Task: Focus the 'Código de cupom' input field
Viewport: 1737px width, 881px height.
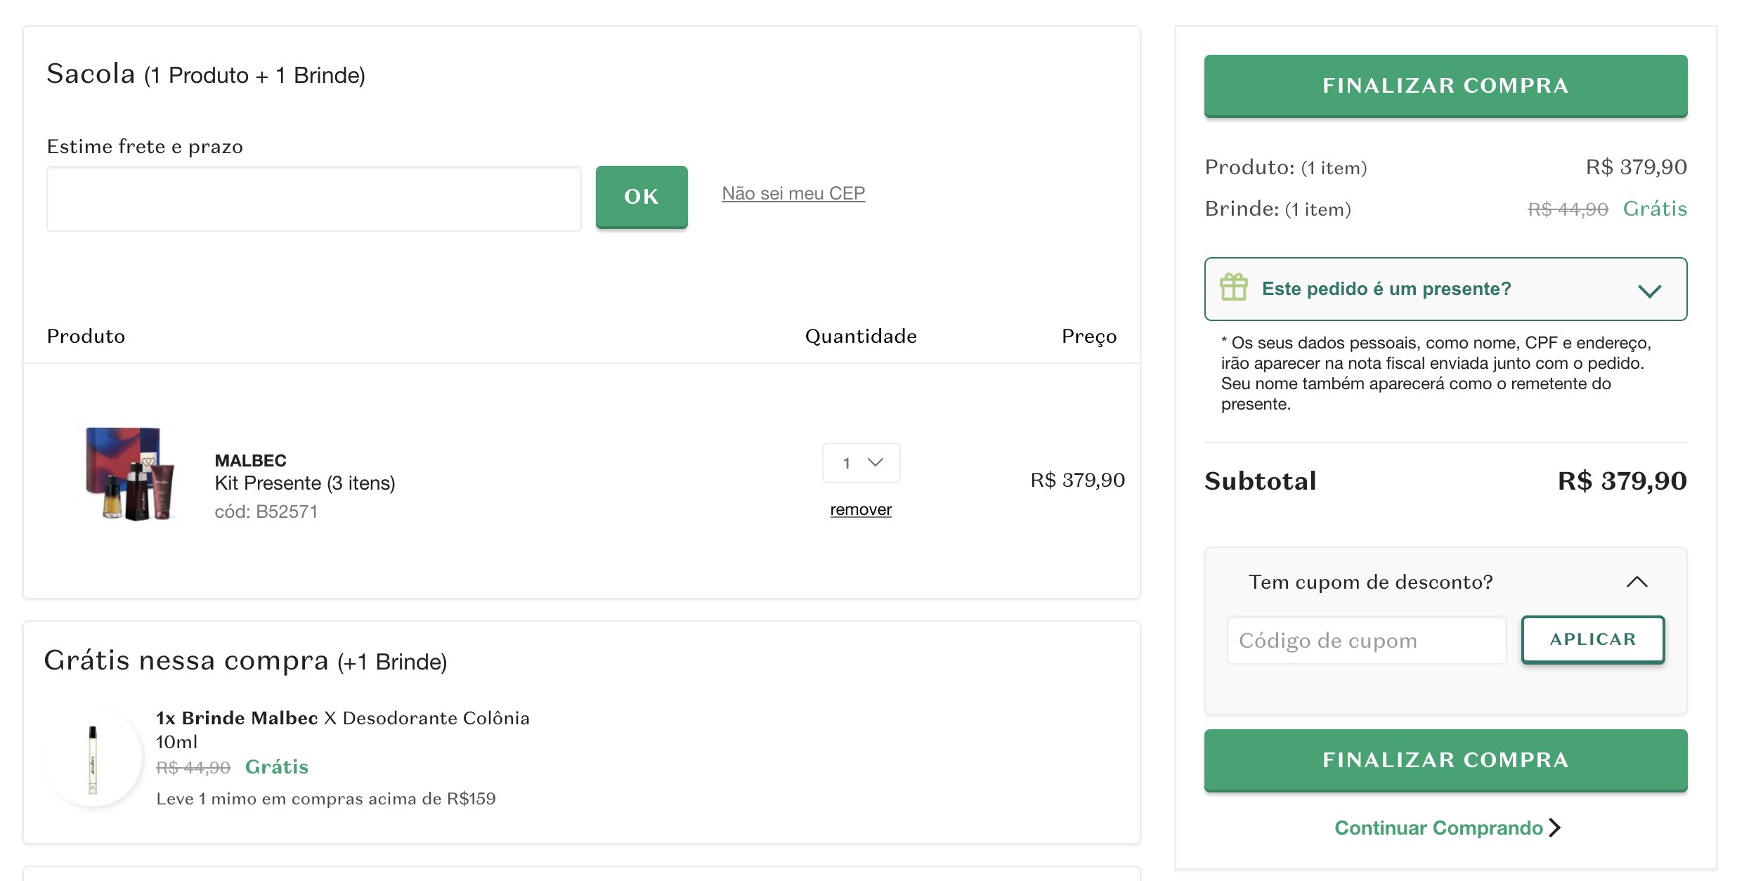Action: pos(1367,640)
